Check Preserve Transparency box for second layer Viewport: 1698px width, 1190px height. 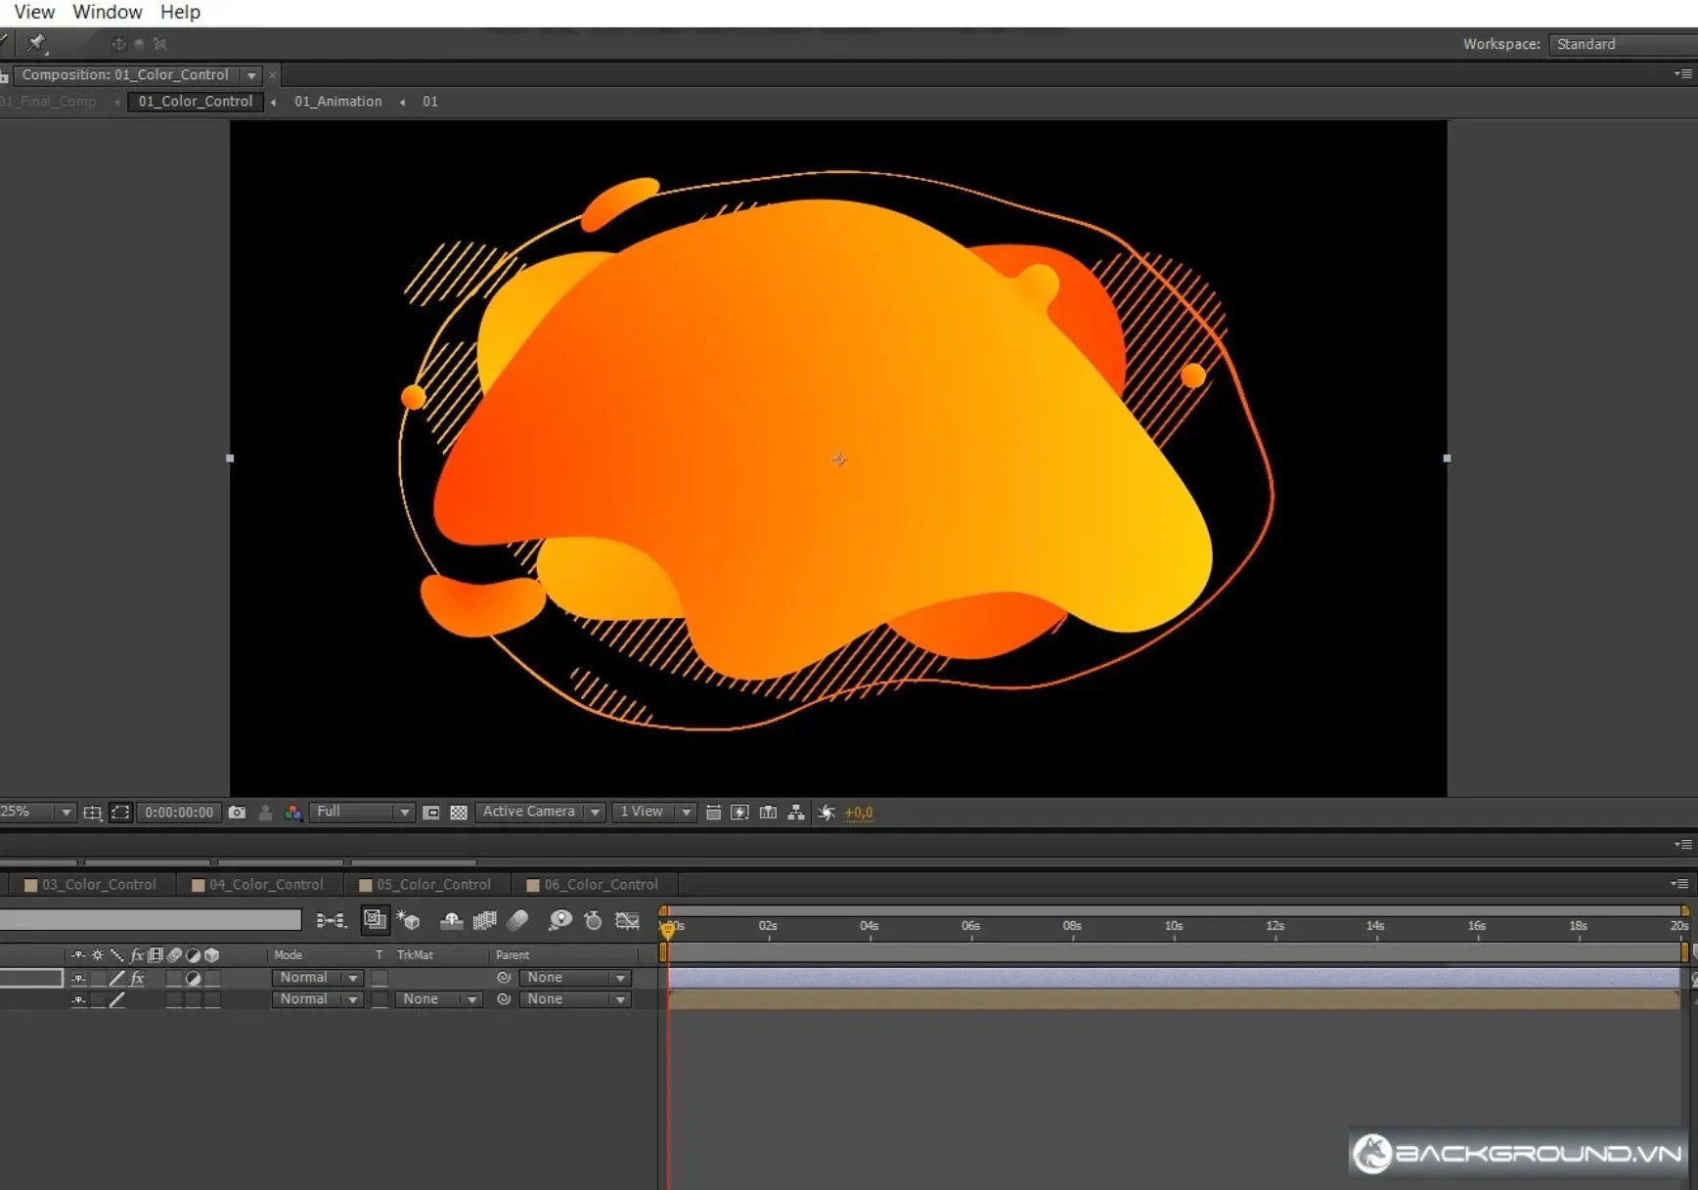(380, 999)
